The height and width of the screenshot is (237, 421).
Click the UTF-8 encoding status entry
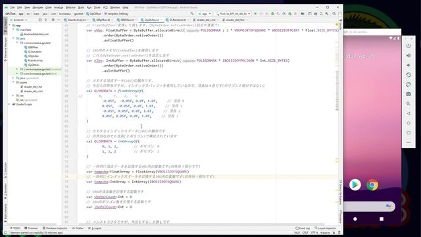(314, 232)
